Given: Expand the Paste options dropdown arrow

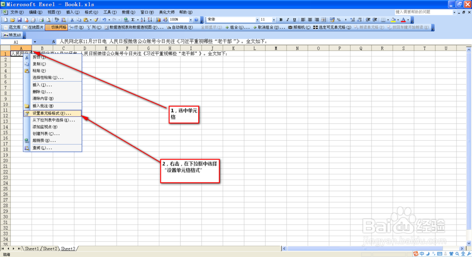Looking at the screenshot, I should click(x=91, y=20).
